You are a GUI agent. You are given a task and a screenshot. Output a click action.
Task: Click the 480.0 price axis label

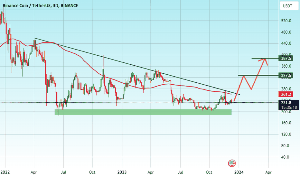(x=286, y=32)
